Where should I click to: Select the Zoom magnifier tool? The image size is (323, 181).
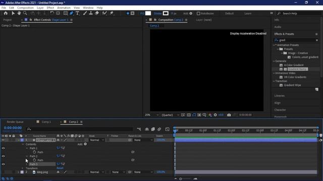coord(25,14)
